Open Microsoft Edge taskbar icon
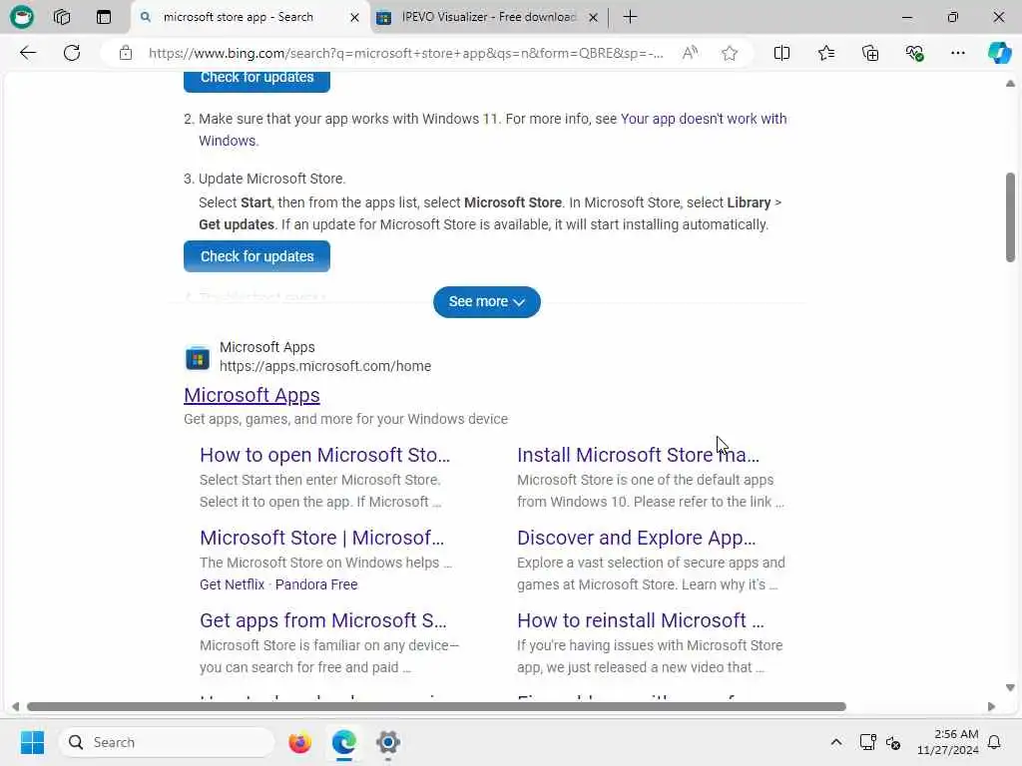Image resolution: width=1022 pixels, height=766 pixels. point(343,742)
